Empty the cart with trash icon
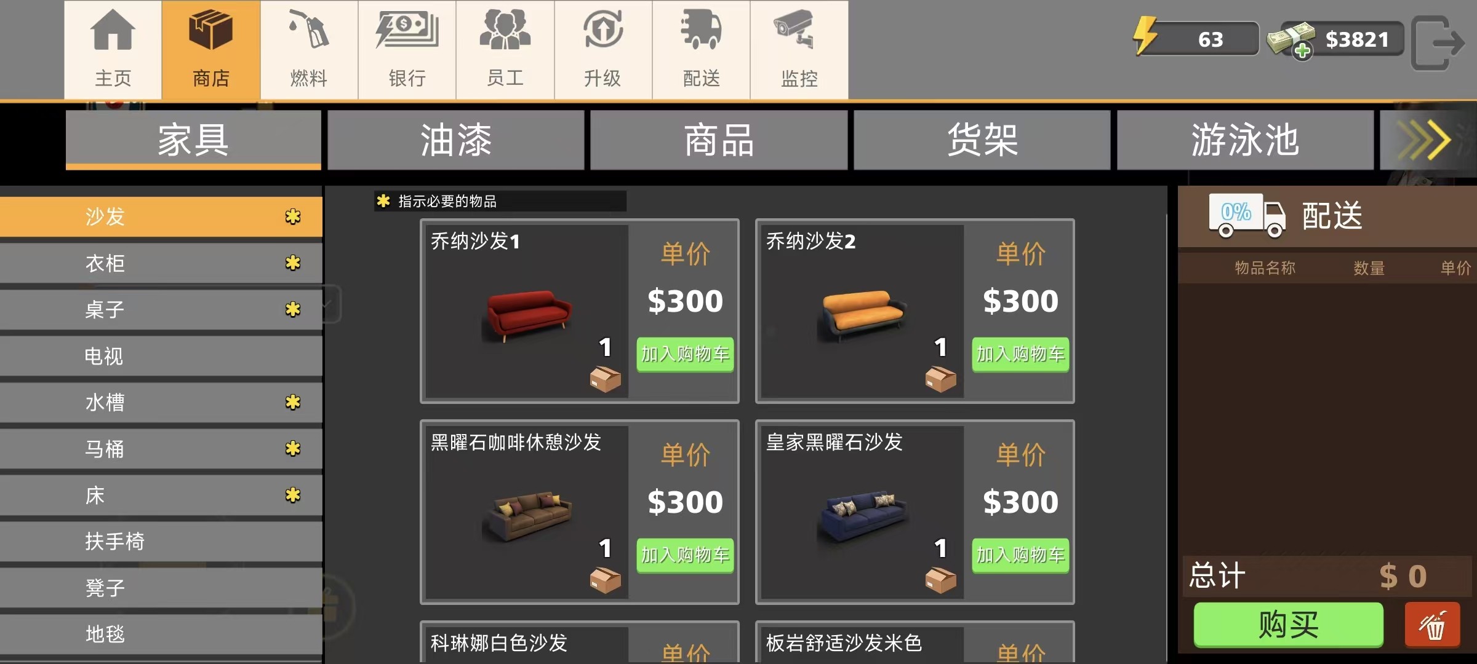Viewport: 1477px width, 664px height. pyautogui.click(x=1432, y=625)
